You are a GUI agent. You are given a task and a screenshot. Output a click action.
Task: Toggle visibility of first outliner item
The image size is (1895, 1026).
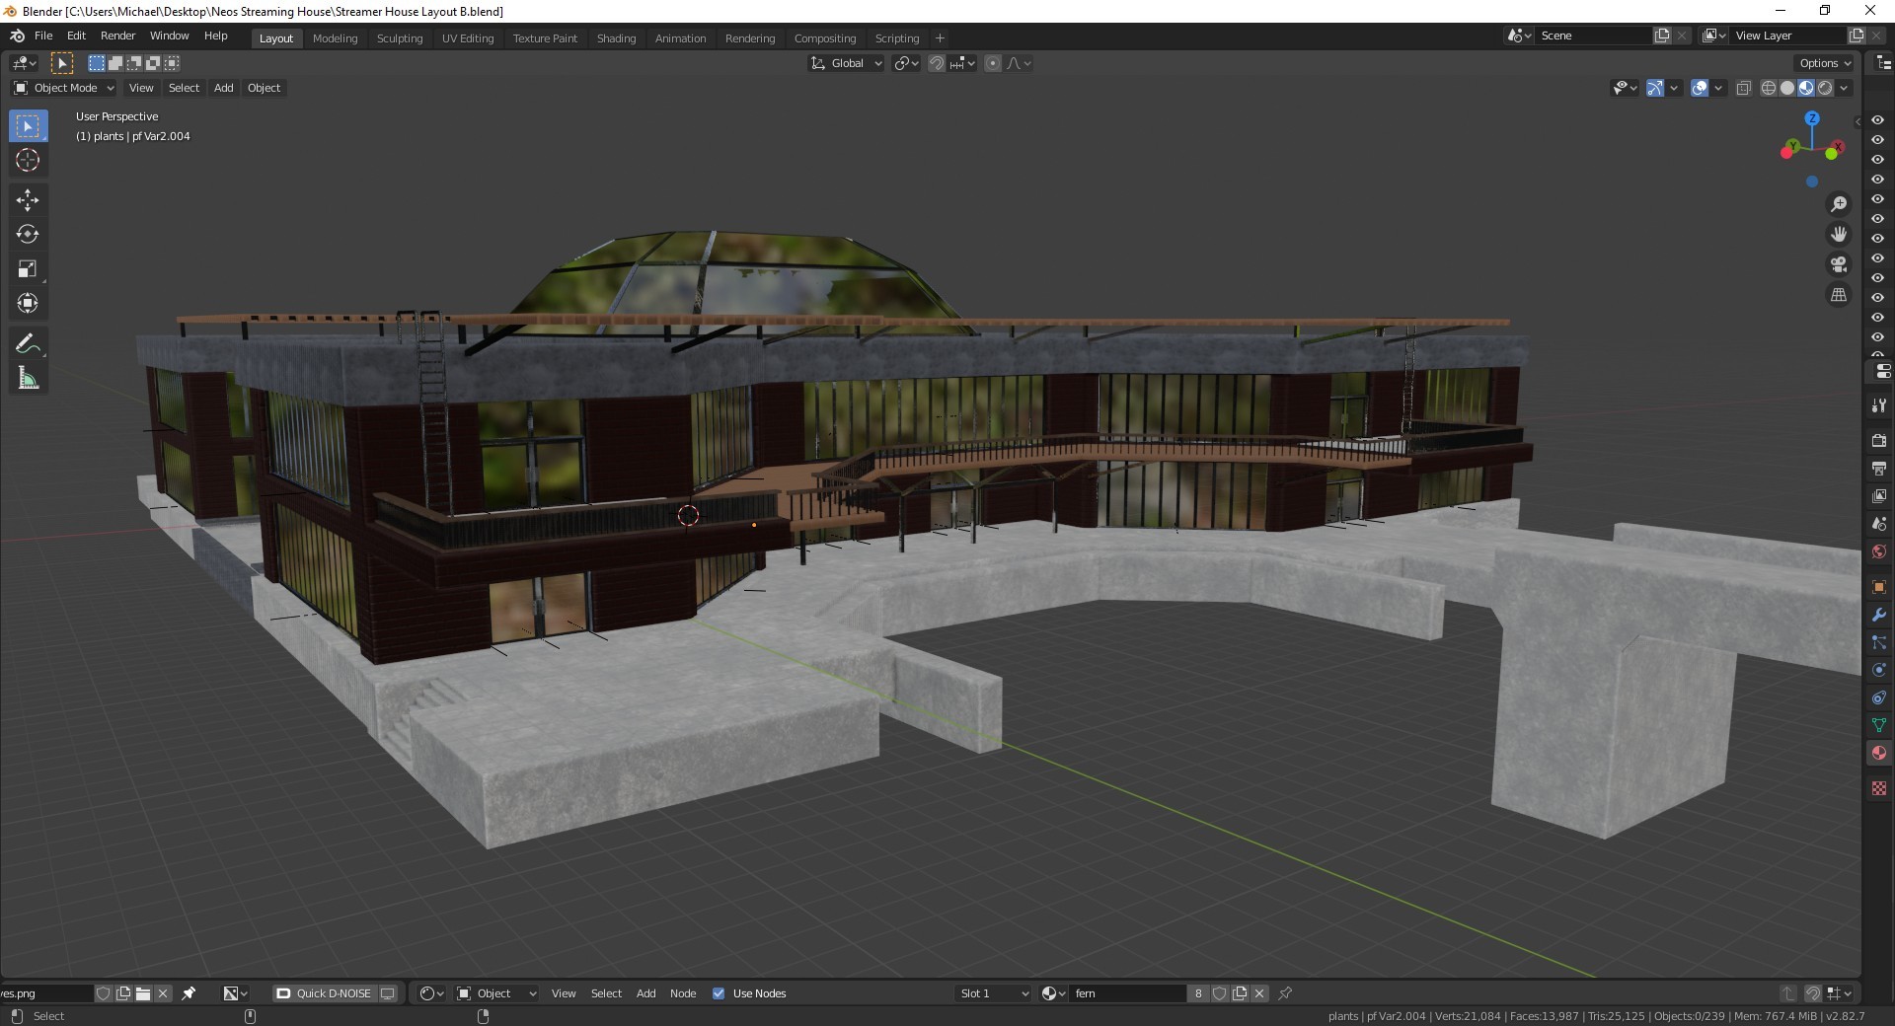click(1877, 120)
